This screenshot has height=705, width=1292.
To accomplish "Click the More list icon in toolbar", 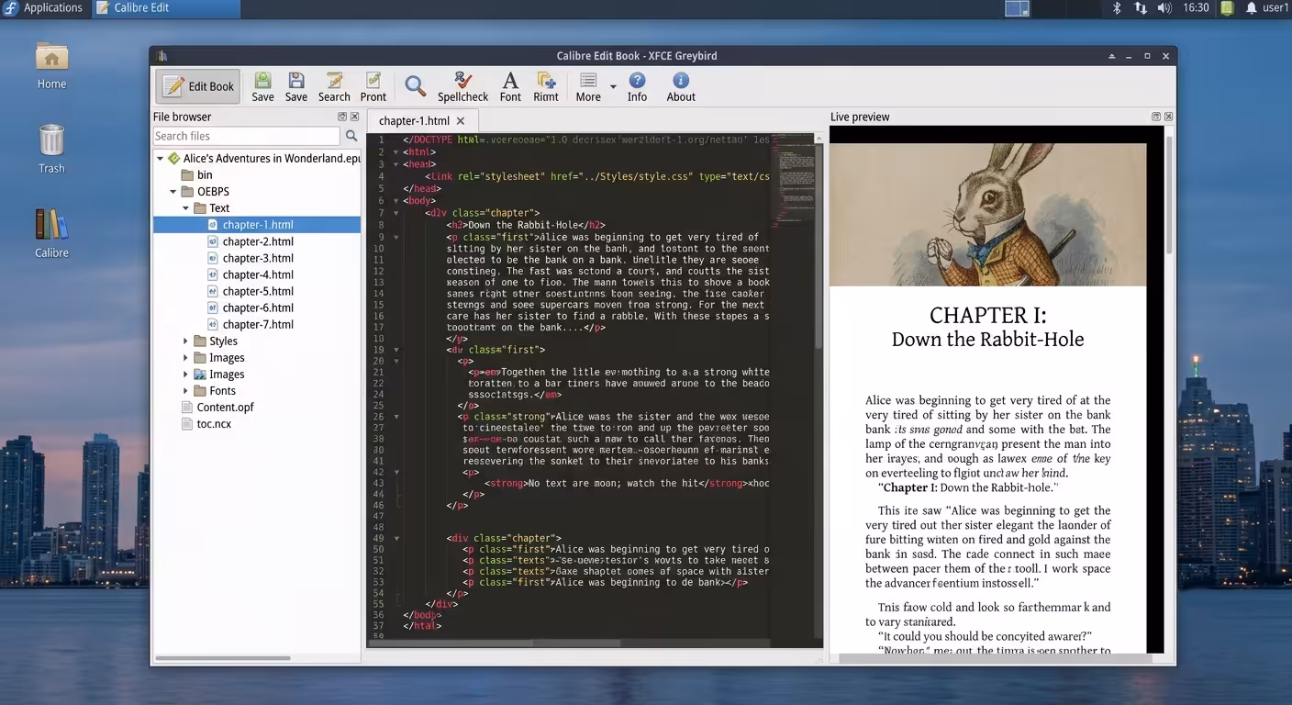I will coord(588,86).
